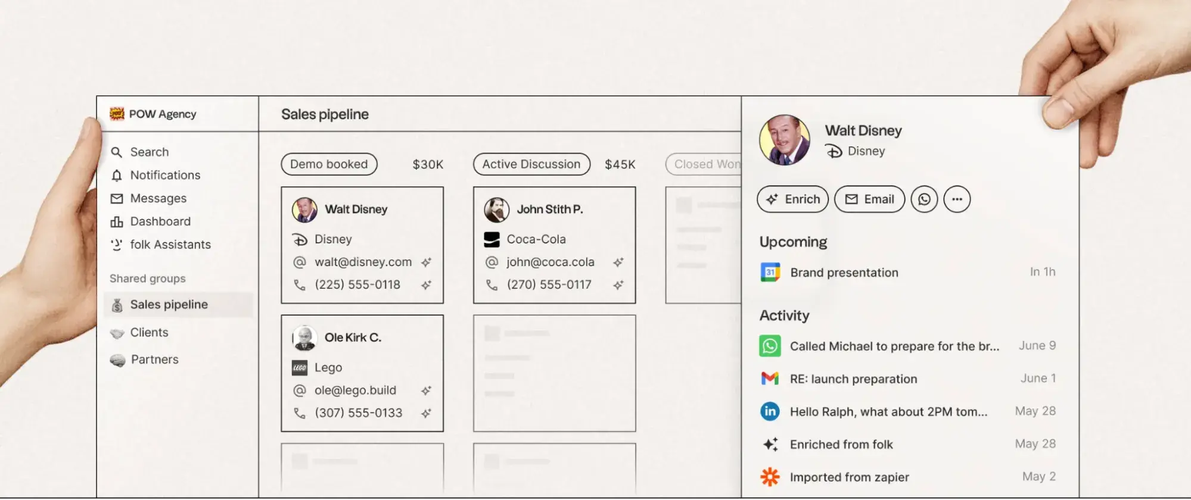Click the Active Discussion stage pill
The height and width of the screenshot is (500, 1191).
pos(531,164)
